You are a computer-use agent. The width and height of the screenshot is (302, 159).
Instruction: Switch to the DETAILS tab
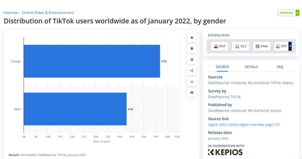[251, 67]
